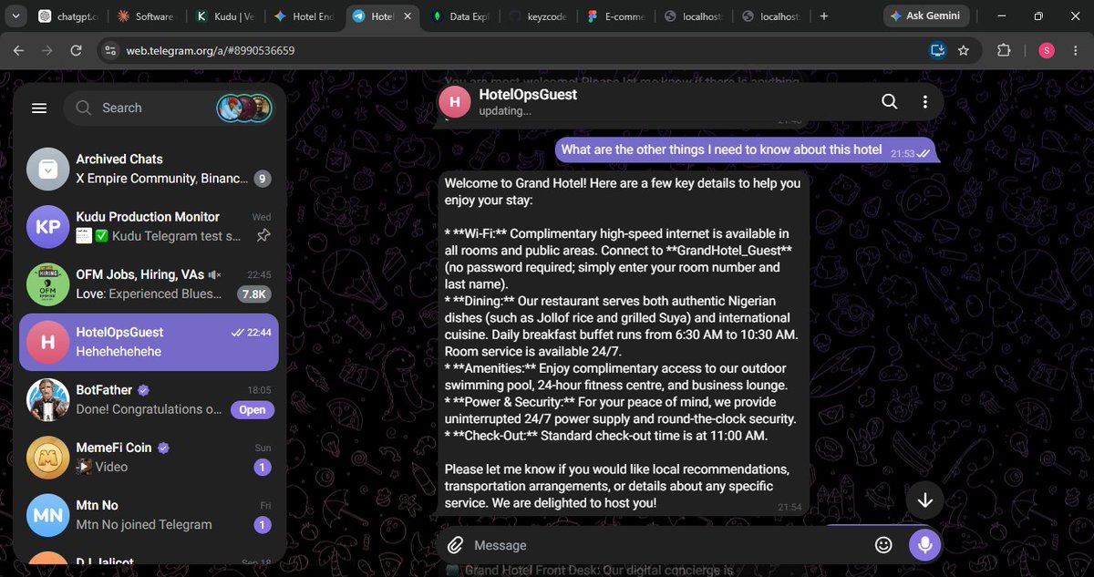1094x577 pixels.
Task: Open the tab search dropdown arrow
Action: point(16,16)
